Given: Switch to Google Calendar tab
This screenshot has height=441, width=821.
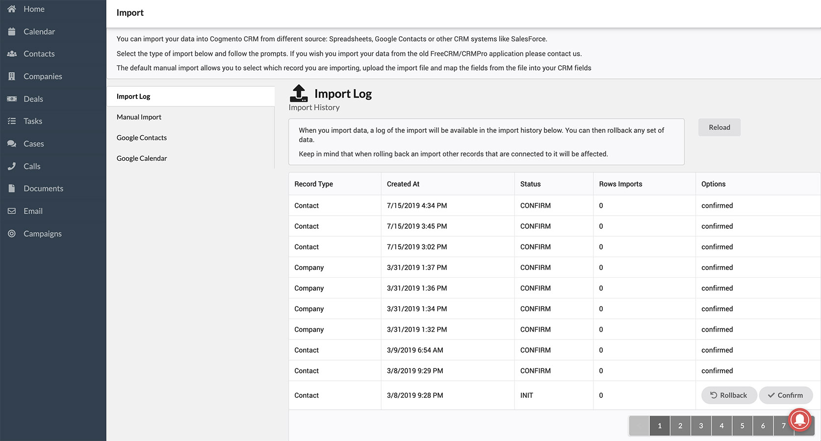Looking at the screenshot, I should pos(191,158).
